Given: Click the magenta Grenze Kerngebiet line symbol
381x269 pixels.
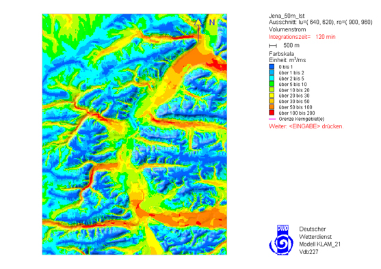Looking at the screenshot, I should 272,119.
